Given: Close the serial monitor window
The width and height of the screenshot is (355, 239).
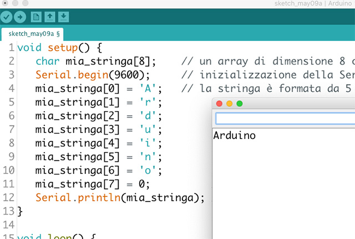Looking at the screenshot, I should click(219, 103).
